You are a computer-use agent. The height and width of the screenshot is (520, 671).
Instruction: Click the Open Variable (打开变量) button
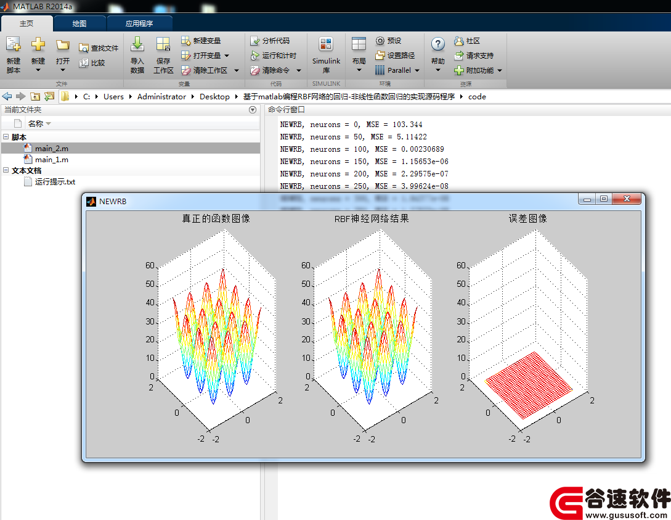pos(201,56)
